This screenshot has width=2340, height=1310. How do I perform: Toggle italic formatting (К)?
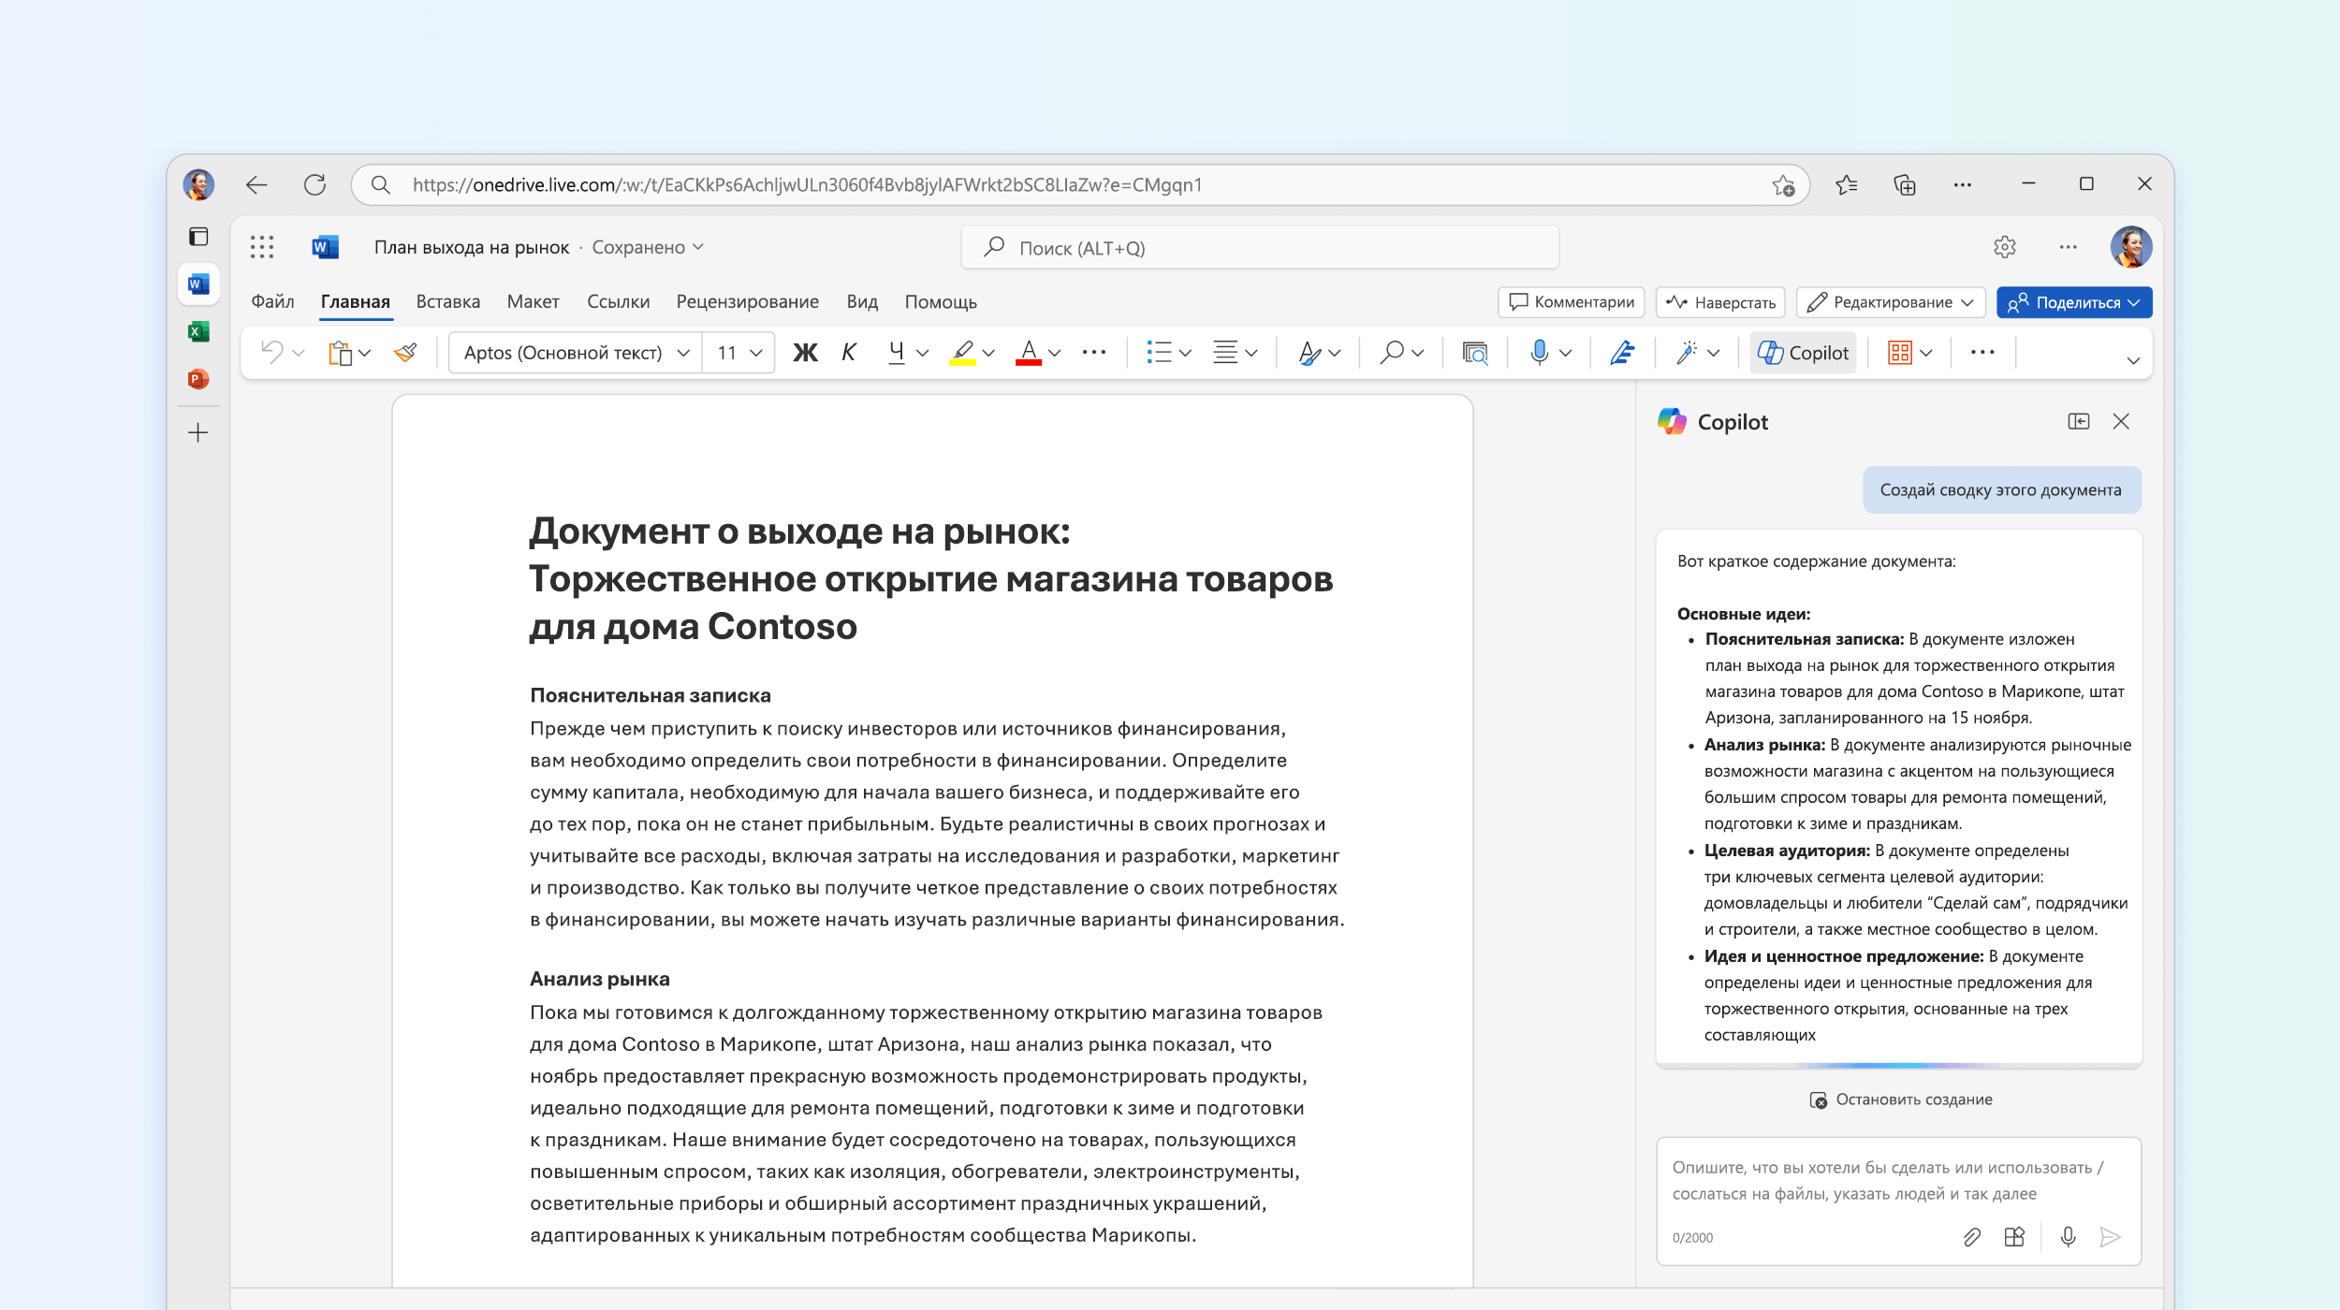tap(849, 352)
